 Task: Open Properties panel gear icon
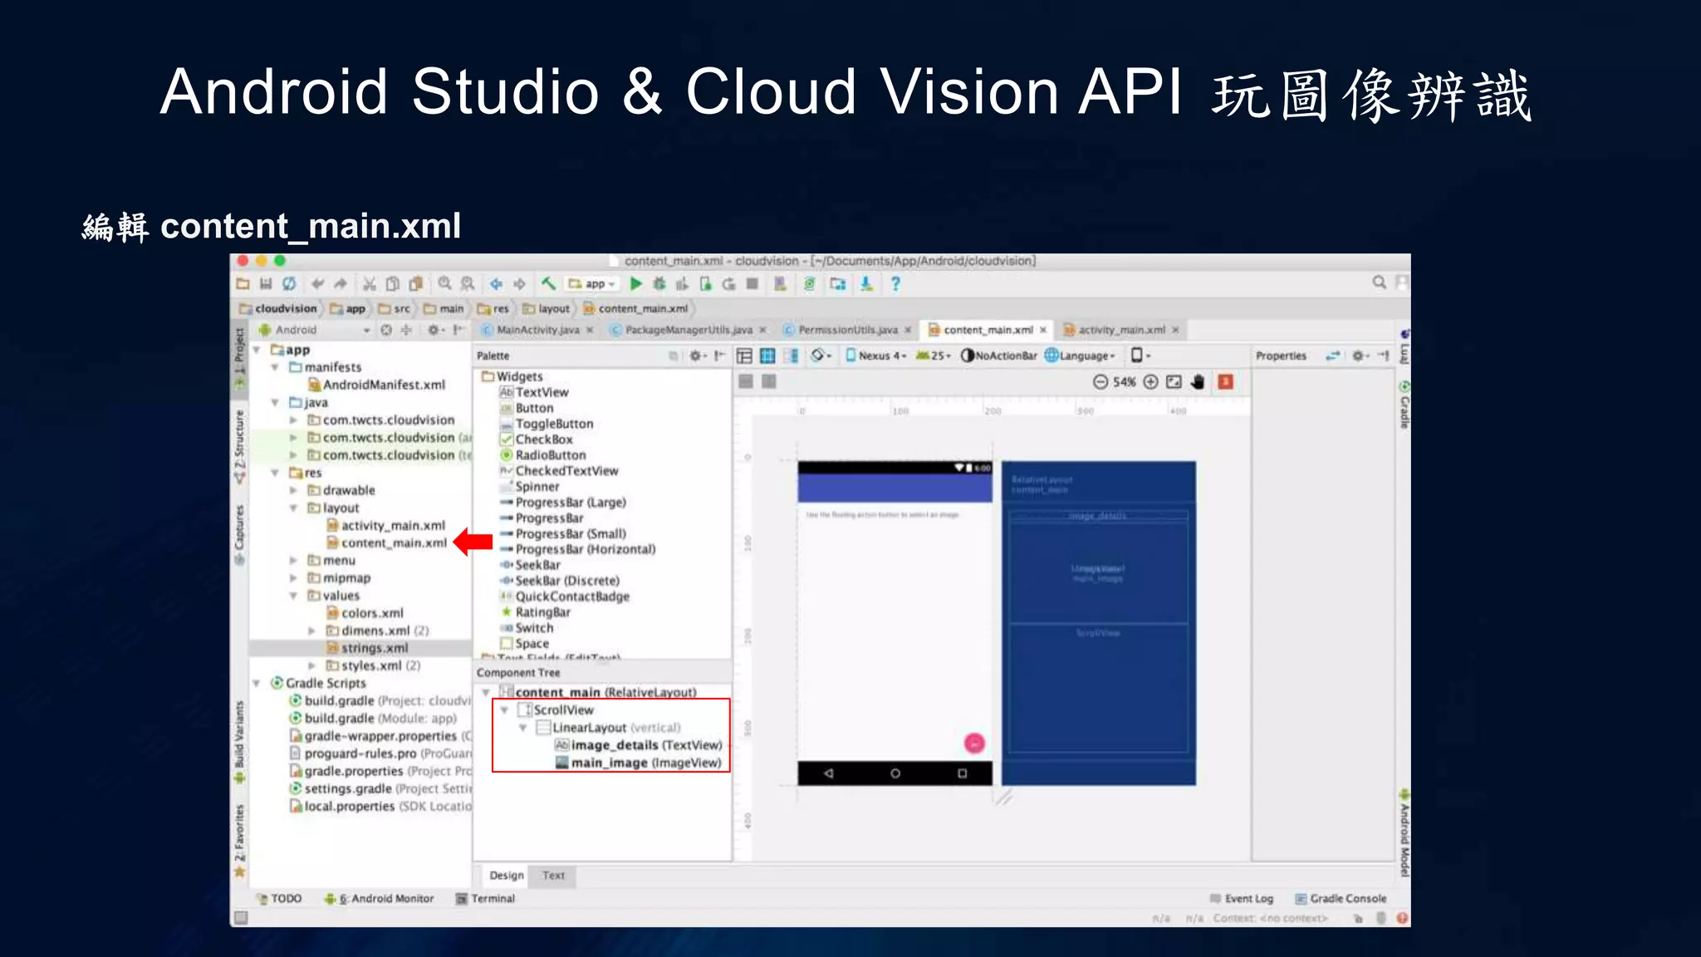pyautogui.click(x=1359, y=356)
